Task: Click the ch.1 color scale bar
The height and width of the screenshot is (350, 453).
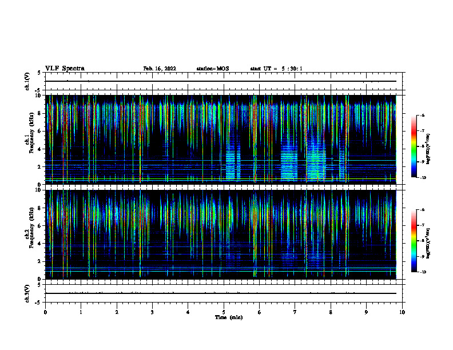Action: pyautogui.click(x=414, y=146)
